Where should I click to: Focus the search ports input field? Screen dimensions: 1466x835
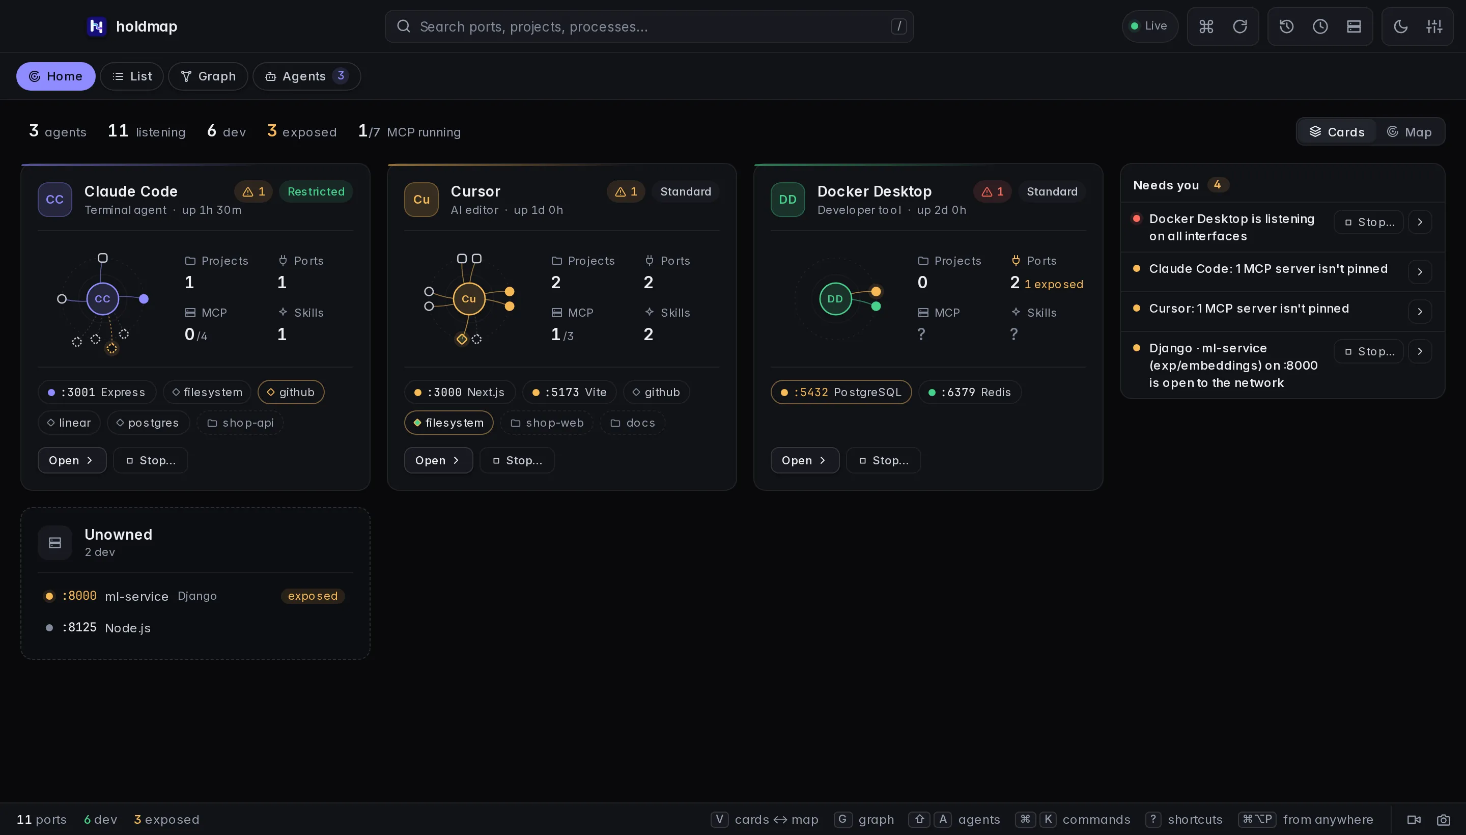click(x=649, y=26)
